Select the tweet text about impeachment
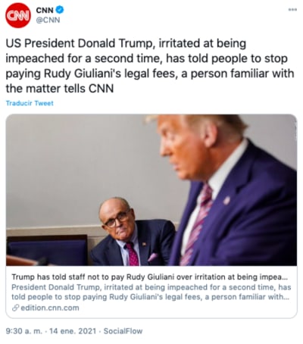Image resolution: width=303 pixels, height=344 pixels. pyautogui.click(x=150, y=66)
